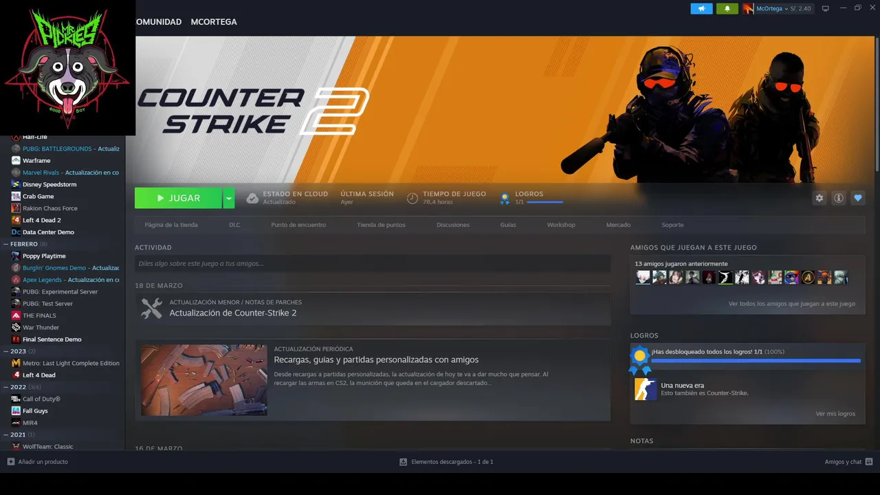The image size is (880, 495).
Task: Select Marvel Rivals in library list
Action: tap(65, 173)
